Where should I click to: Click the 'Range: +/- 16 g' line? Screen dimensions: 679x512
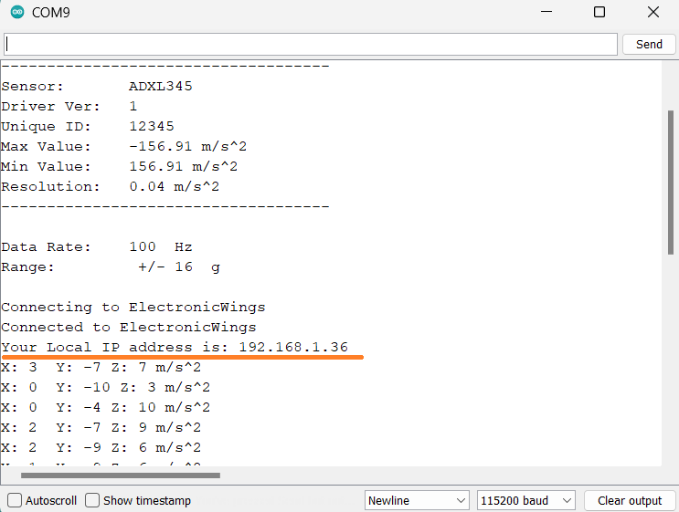[111, 267]
